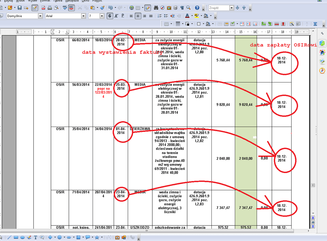Toggle edit file mode
Image resolution: width=327 pixels, height=241 pixels.
pyautogui.click(x=35, y=8)
